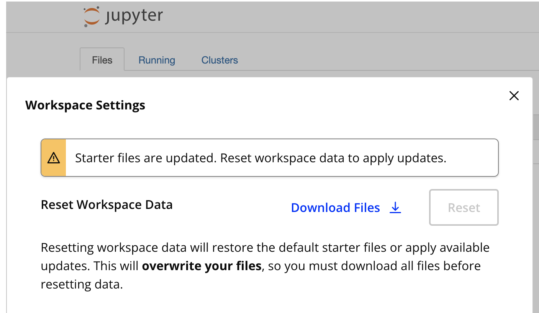
Task: Click the X icon to dismiss Workspace Settings
Action: (514, 96)
